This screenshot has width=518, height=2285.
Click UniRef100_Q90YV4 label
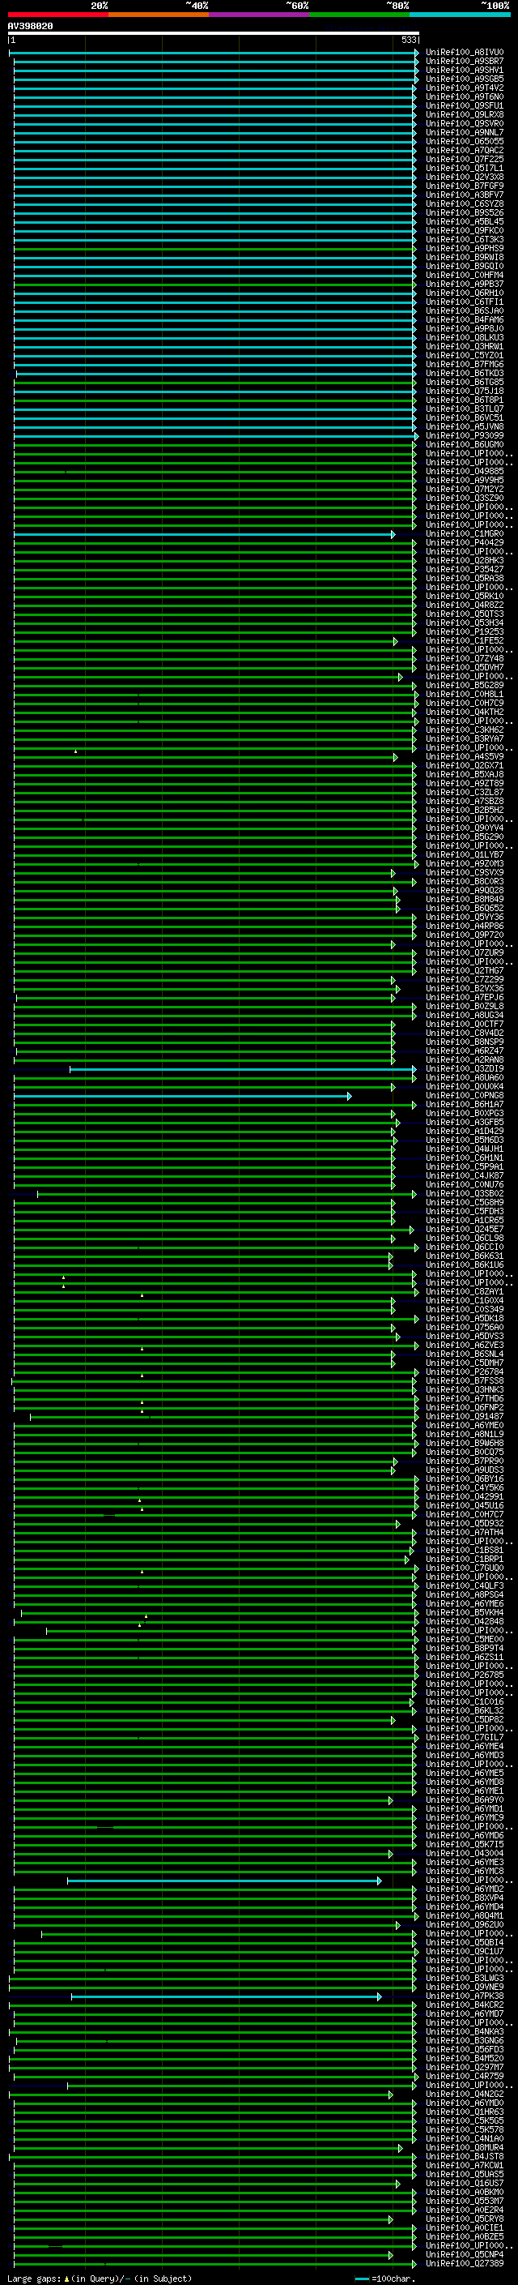pyautogui.click(x=464, y=828)
